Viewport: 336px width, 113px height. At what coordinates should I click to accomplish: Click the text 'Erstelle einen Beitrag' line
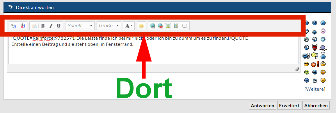(72, 45)
